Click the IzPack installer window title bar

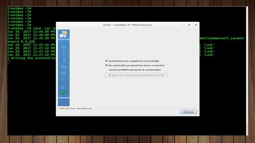(x=127, y=25)
